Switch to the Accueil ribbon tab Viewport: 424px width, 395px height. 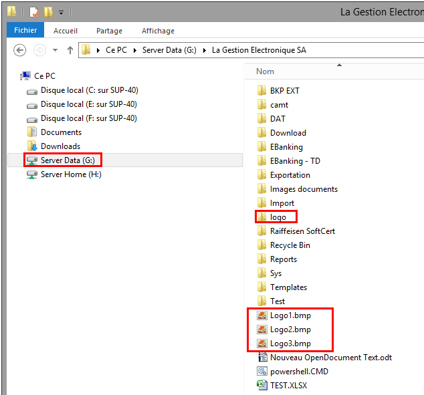[x=66, y=31]
